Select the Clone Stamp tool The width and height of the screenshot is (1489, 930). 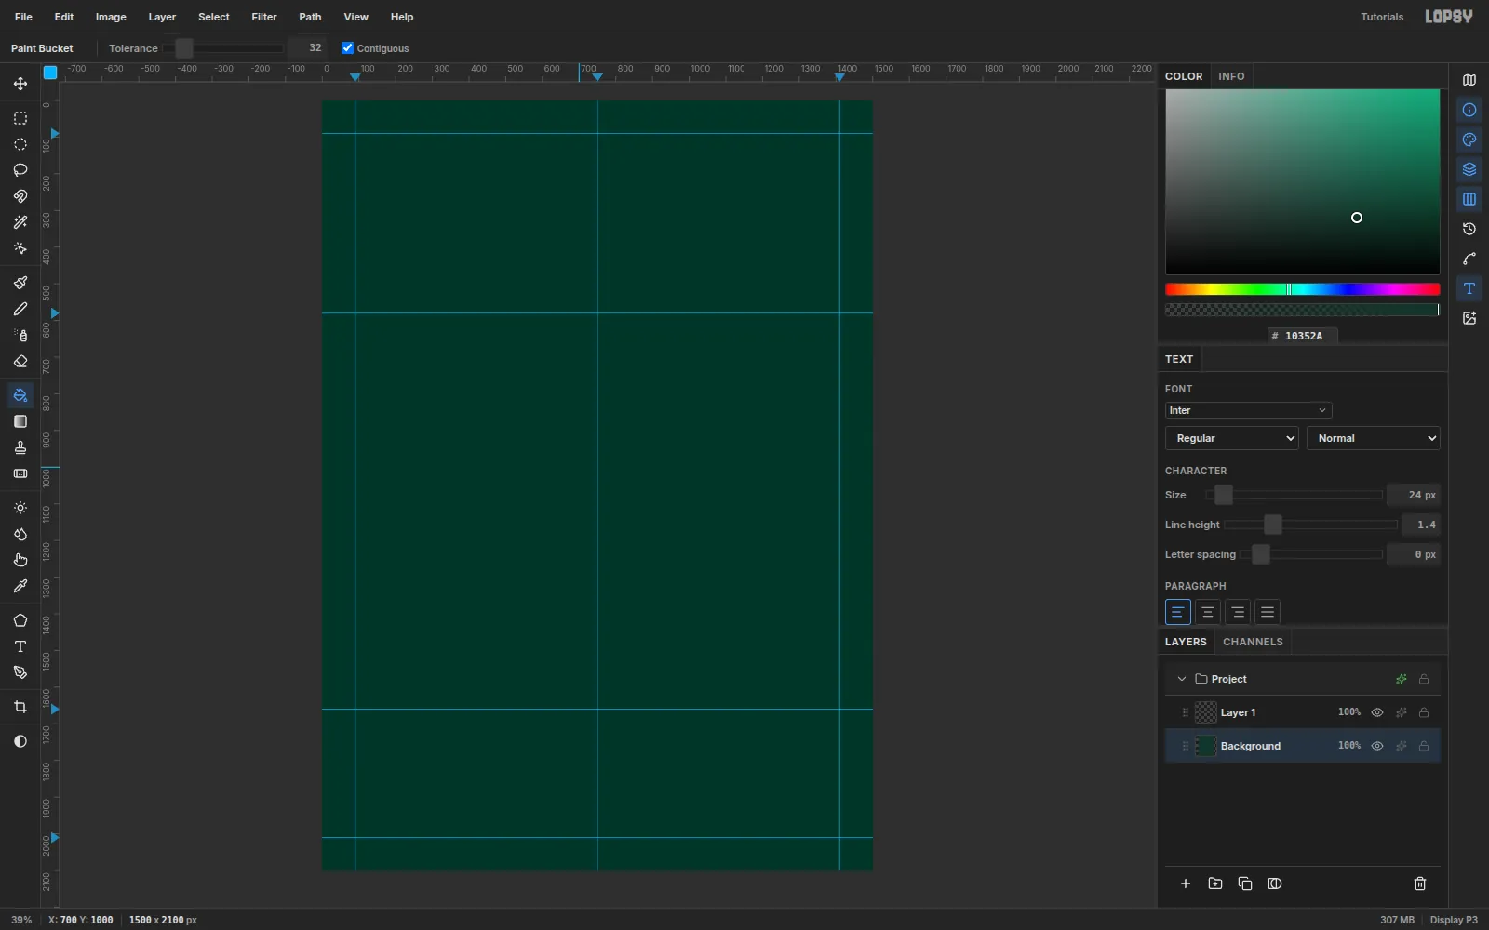point(20,447)
